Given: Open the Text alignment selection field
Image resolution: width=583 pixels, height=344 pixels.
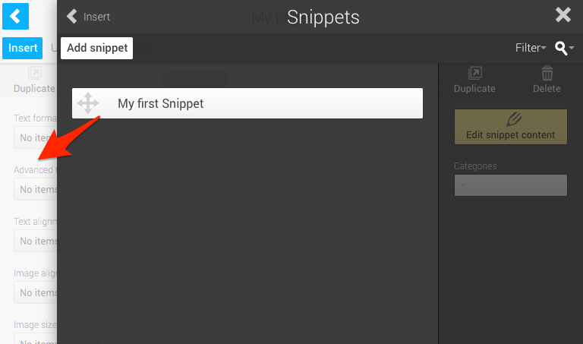Looking at the screenshot, I should [x=35, y=241].
